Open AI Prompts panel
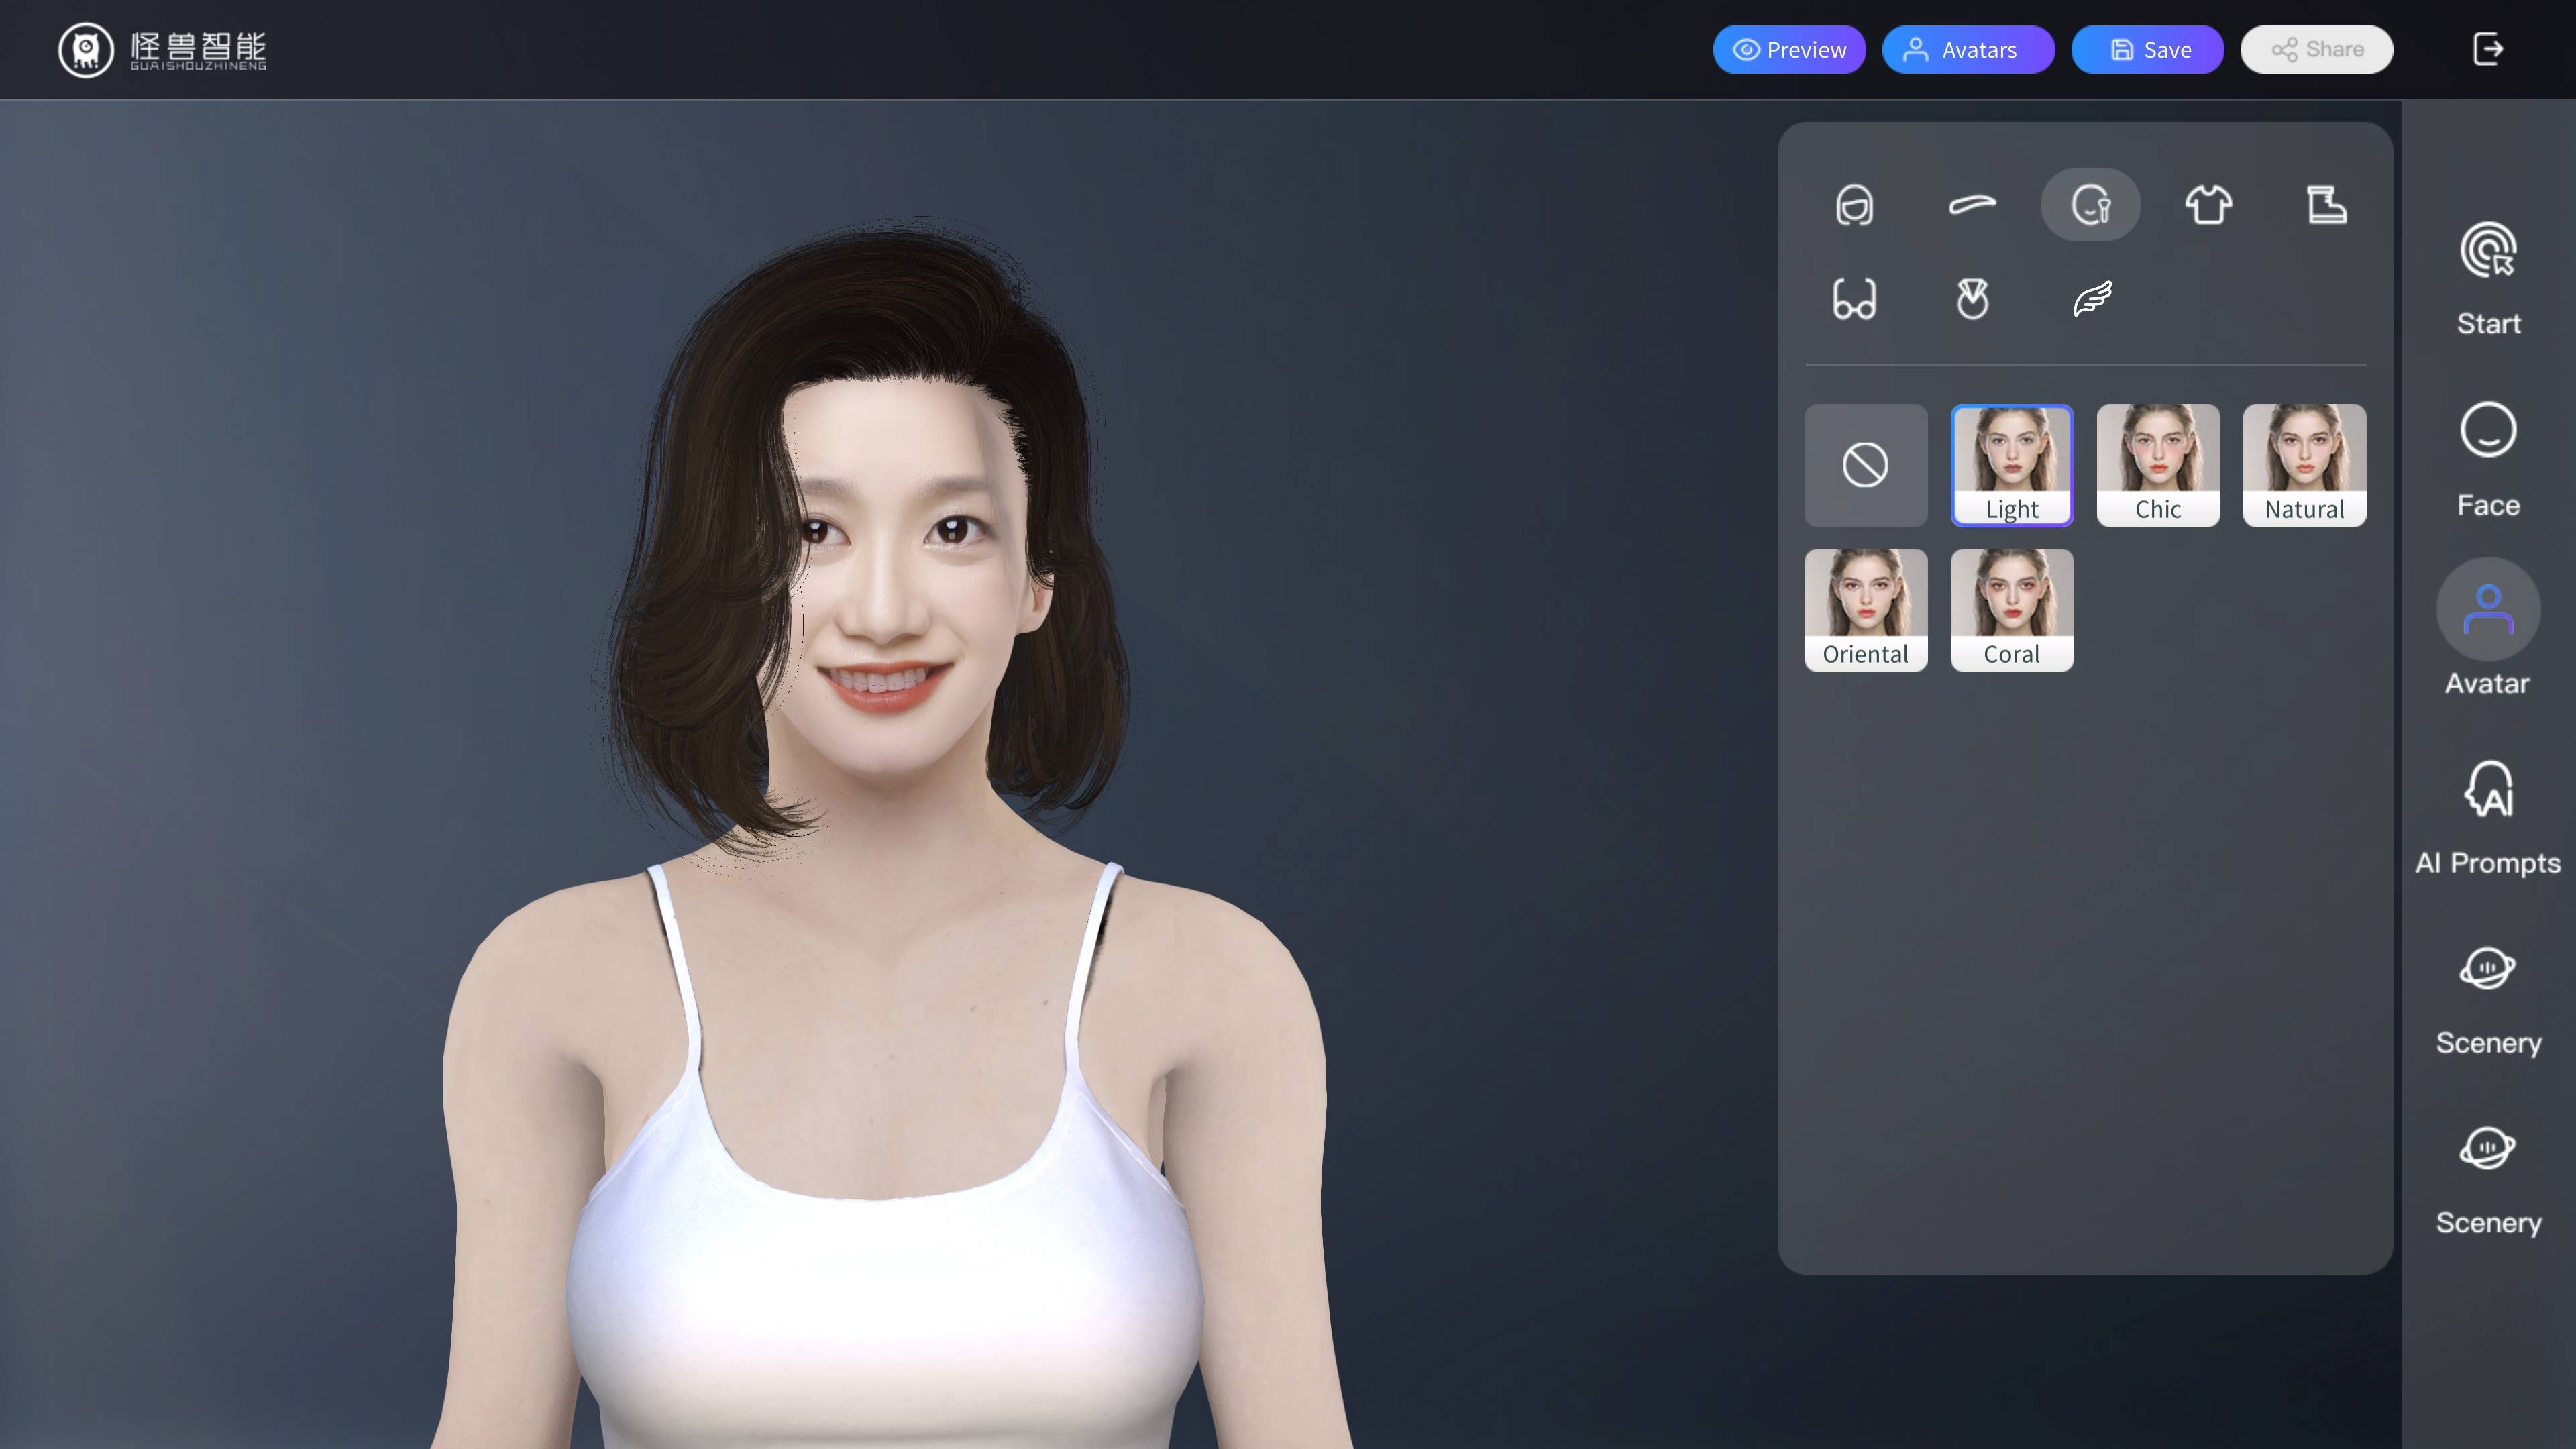The width and height of the screenshot is (2576, 1449). point(2487,817)
